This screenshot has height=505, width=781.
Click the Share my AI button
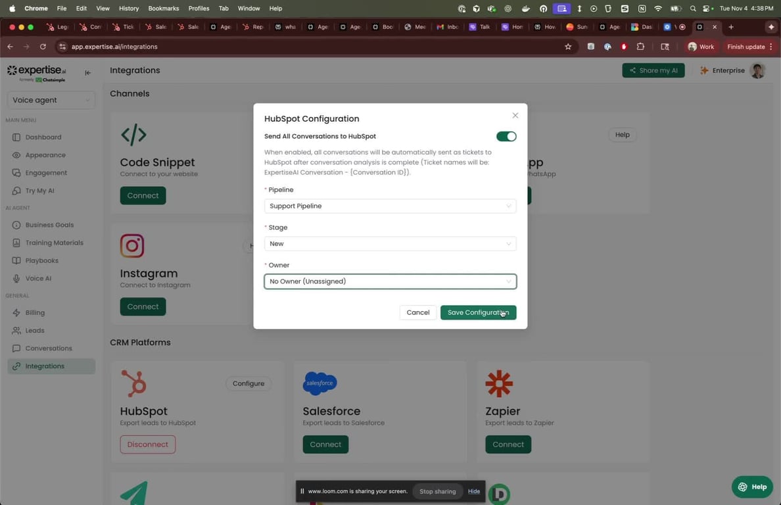(x=653, y=70)
